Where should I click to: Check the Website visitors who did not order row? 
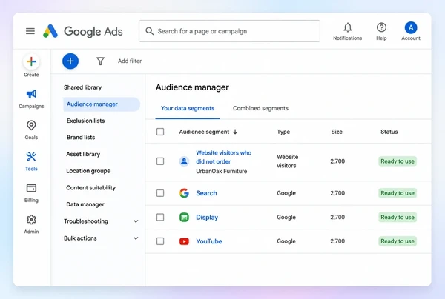pyautogui.click(x=160, y=161)
